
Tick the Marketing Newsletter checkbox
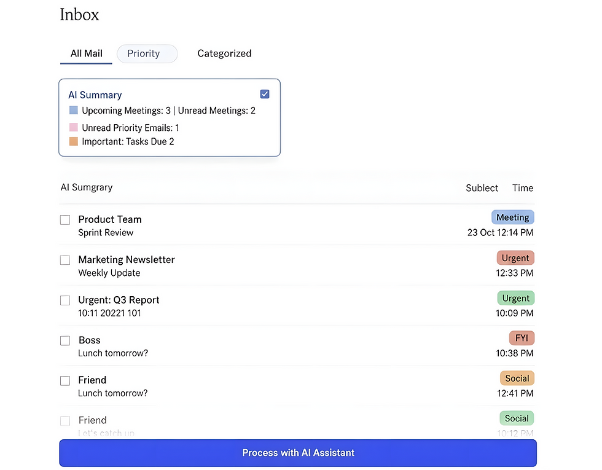coord(65,259)
